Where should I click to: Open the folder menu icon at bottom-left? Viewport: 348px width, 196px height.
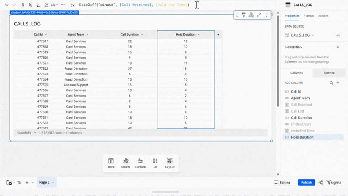(x=10, y=183)
